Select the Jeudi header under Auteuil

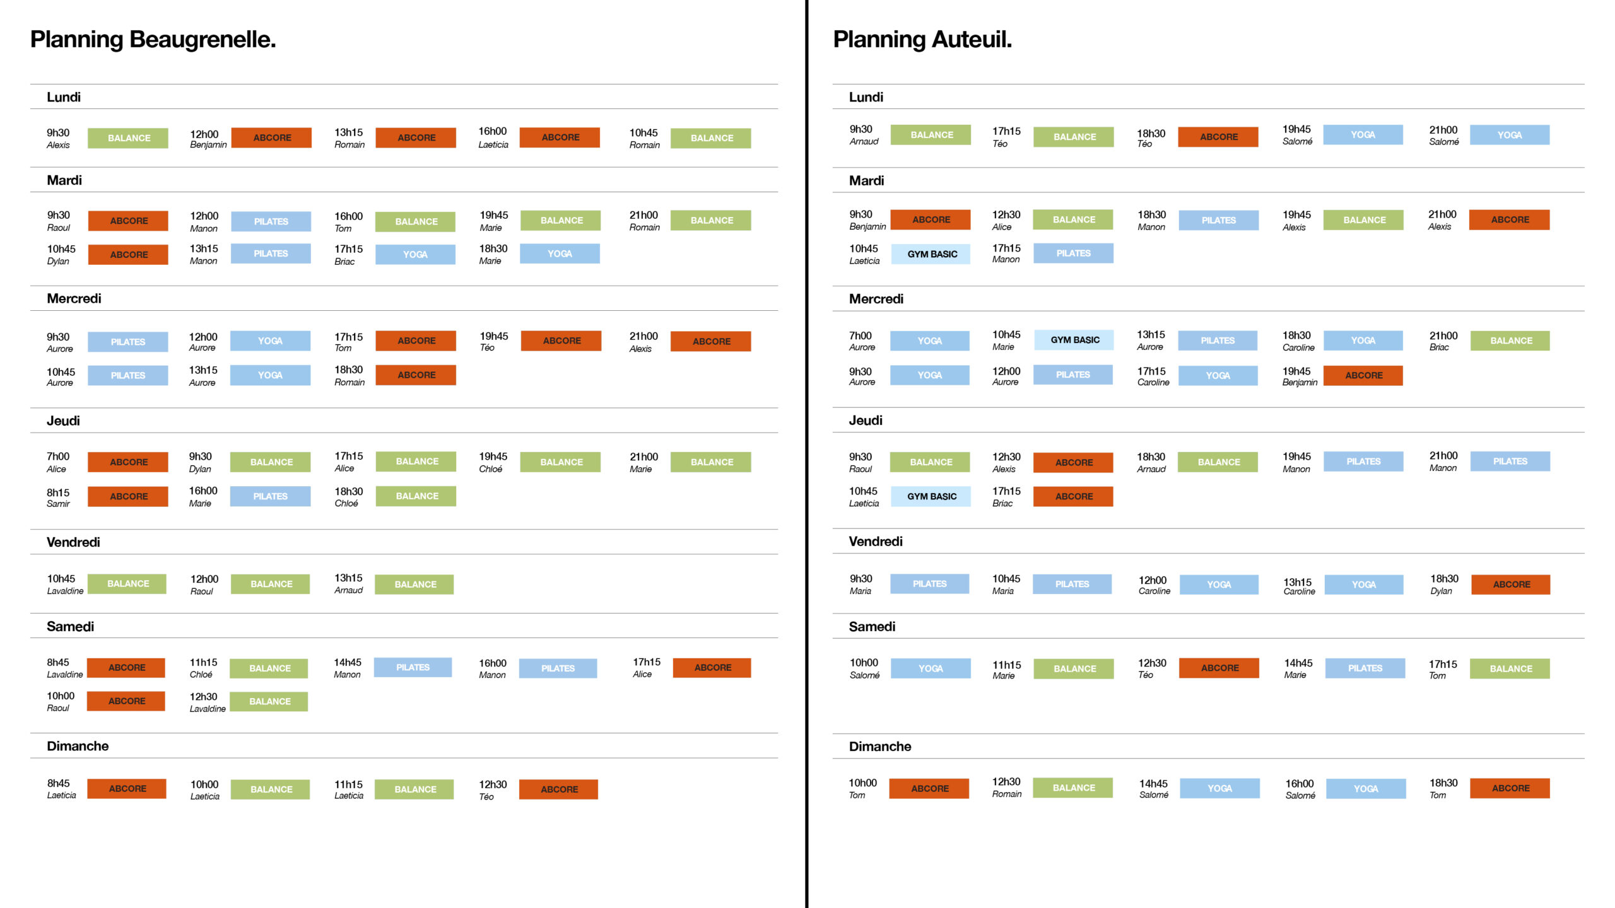(865, 421)
